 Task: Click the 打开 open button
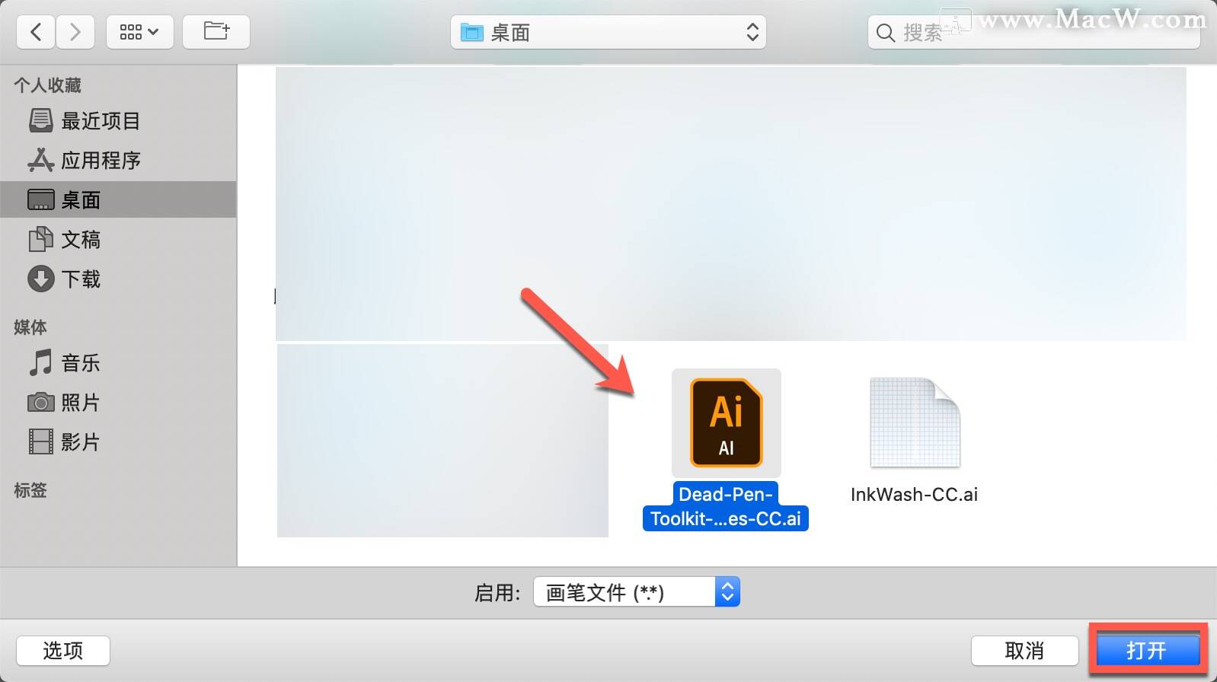coord(1148,651)
